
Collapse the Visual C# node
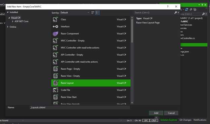(9, 18)
